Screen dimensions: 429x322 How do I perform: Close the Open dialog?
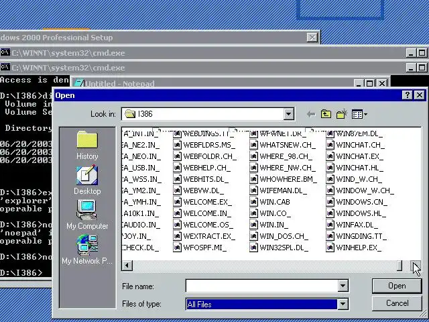click(x=419, y=95)
